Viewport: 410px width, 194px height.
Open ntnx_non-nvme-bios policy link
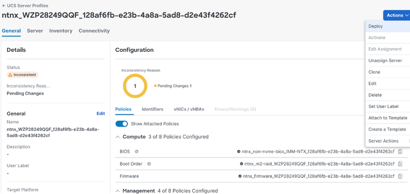point(318,151)
